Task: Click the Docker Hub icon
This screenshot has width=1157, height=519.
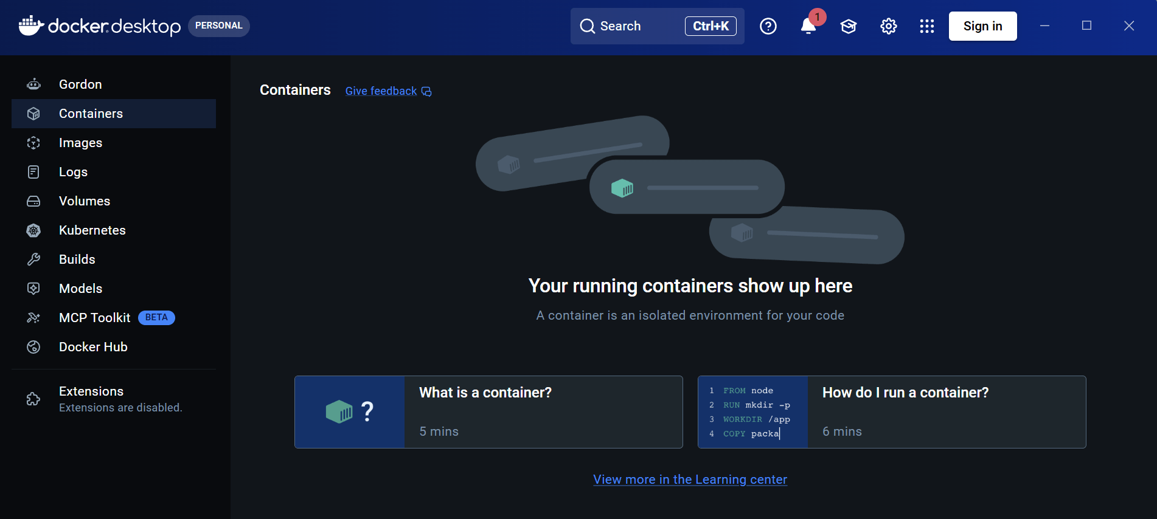Action: [33, 347]
